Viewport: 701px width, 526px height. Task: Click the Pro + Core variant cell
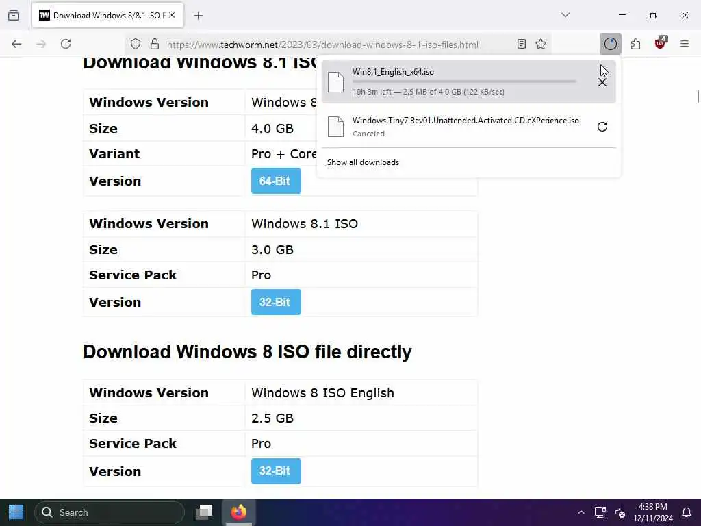284,154
